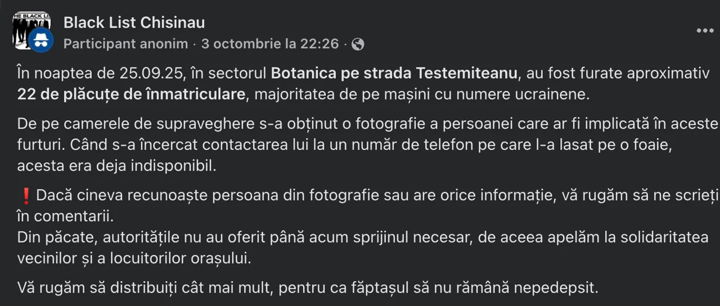The image size is (720, 306).
Task: Click the blue anonymous participant badge icon
Action: (41, 40)
